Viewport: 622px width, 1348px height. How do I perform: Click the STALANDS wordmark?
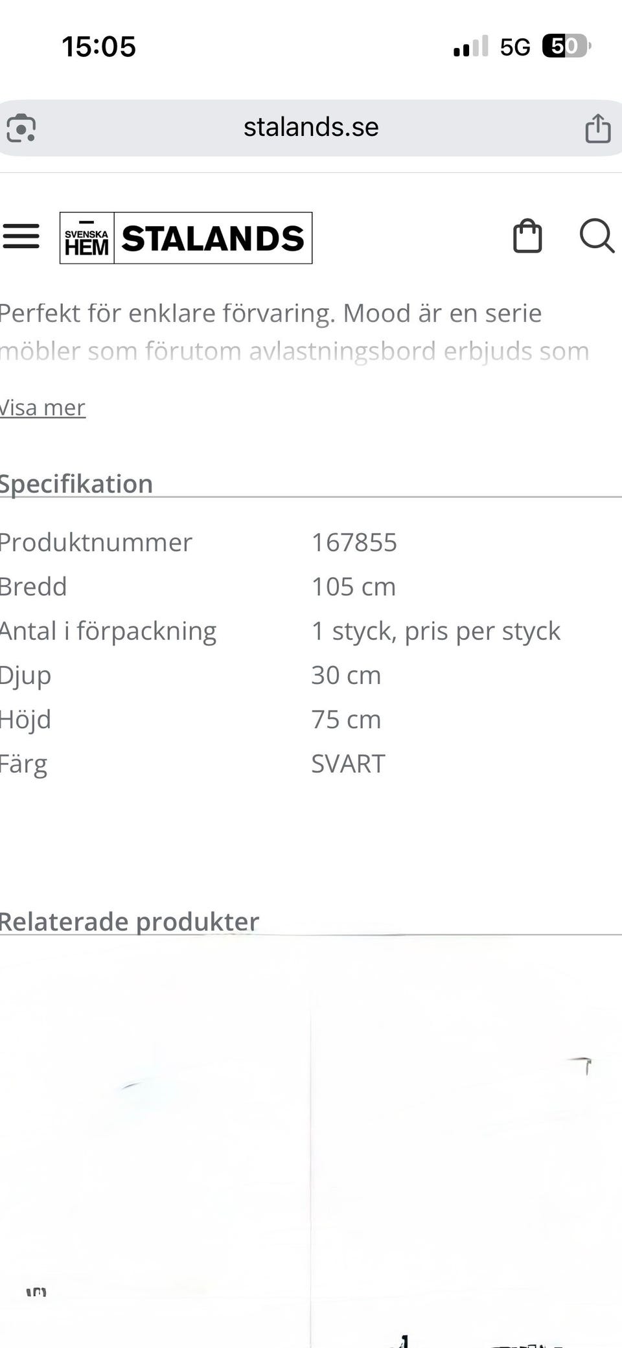(213, 238)
